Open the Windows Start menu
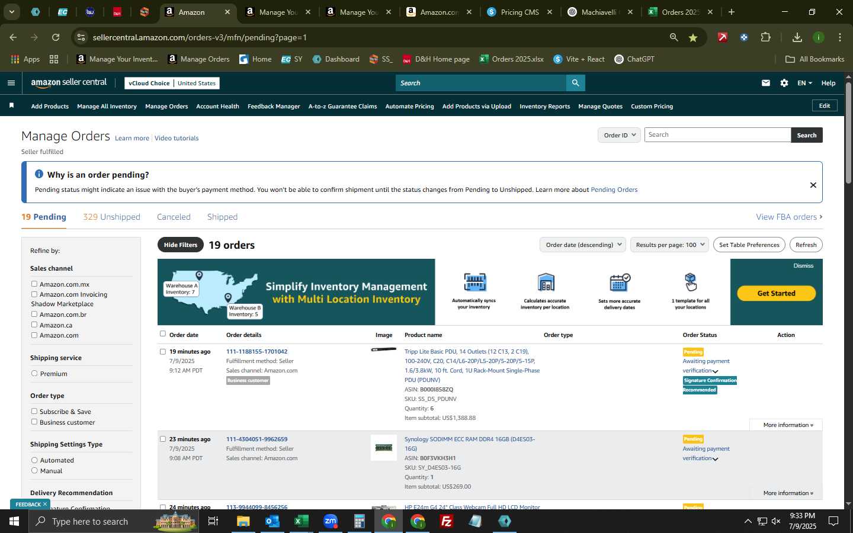This screenshot has height=533, width=853. pos(14,521)
